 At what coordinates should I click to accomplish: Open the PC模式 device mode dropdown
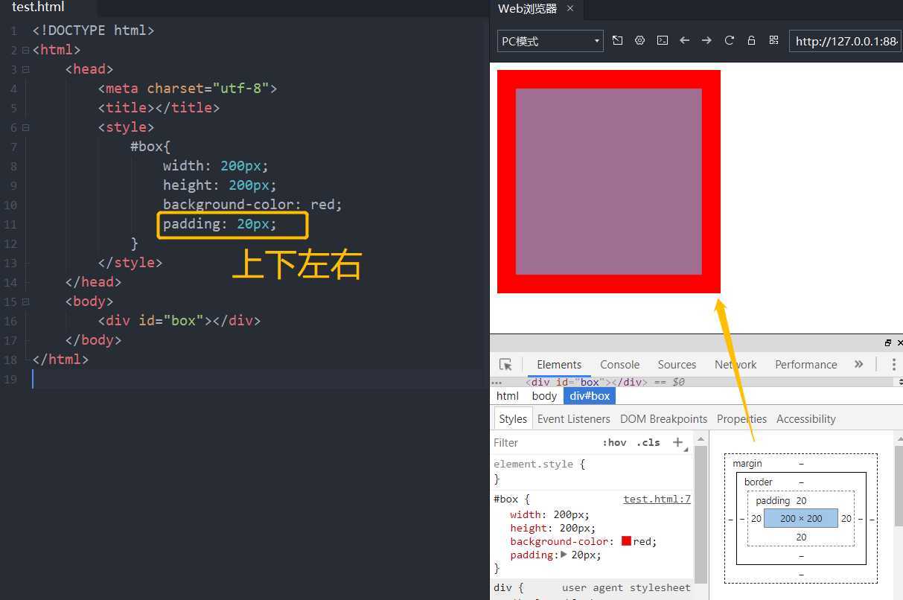click(x=550, y=41)
